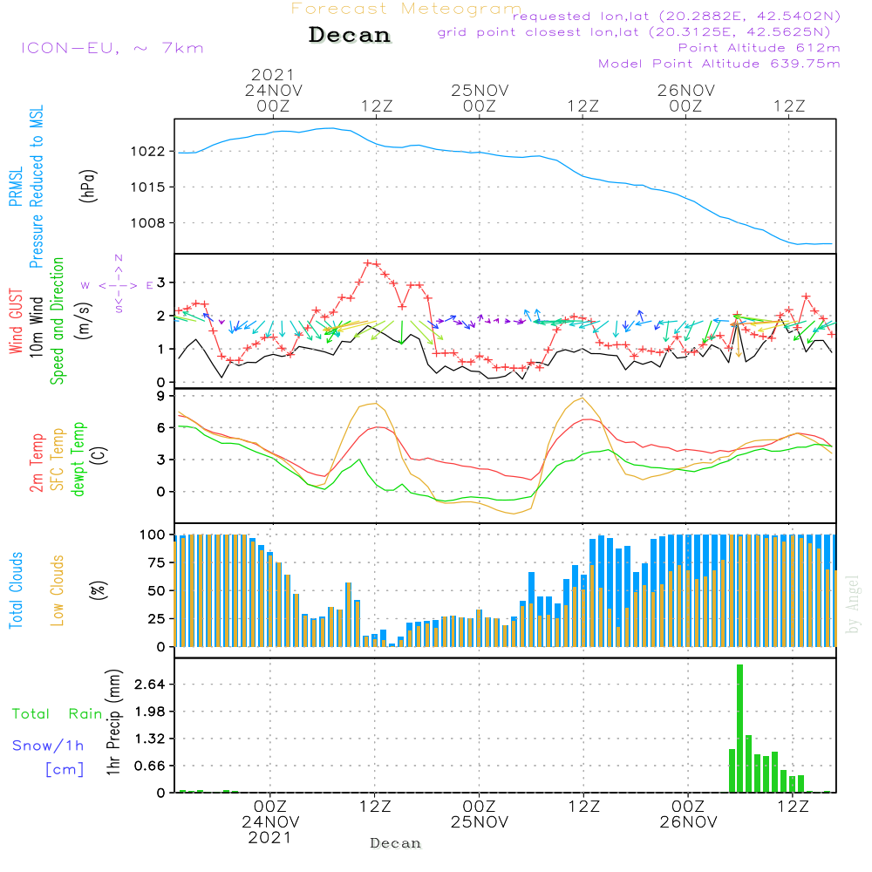The image size is (872, 872).
Task: Click the temperature axis tick 9
Action: coord(161,396)
